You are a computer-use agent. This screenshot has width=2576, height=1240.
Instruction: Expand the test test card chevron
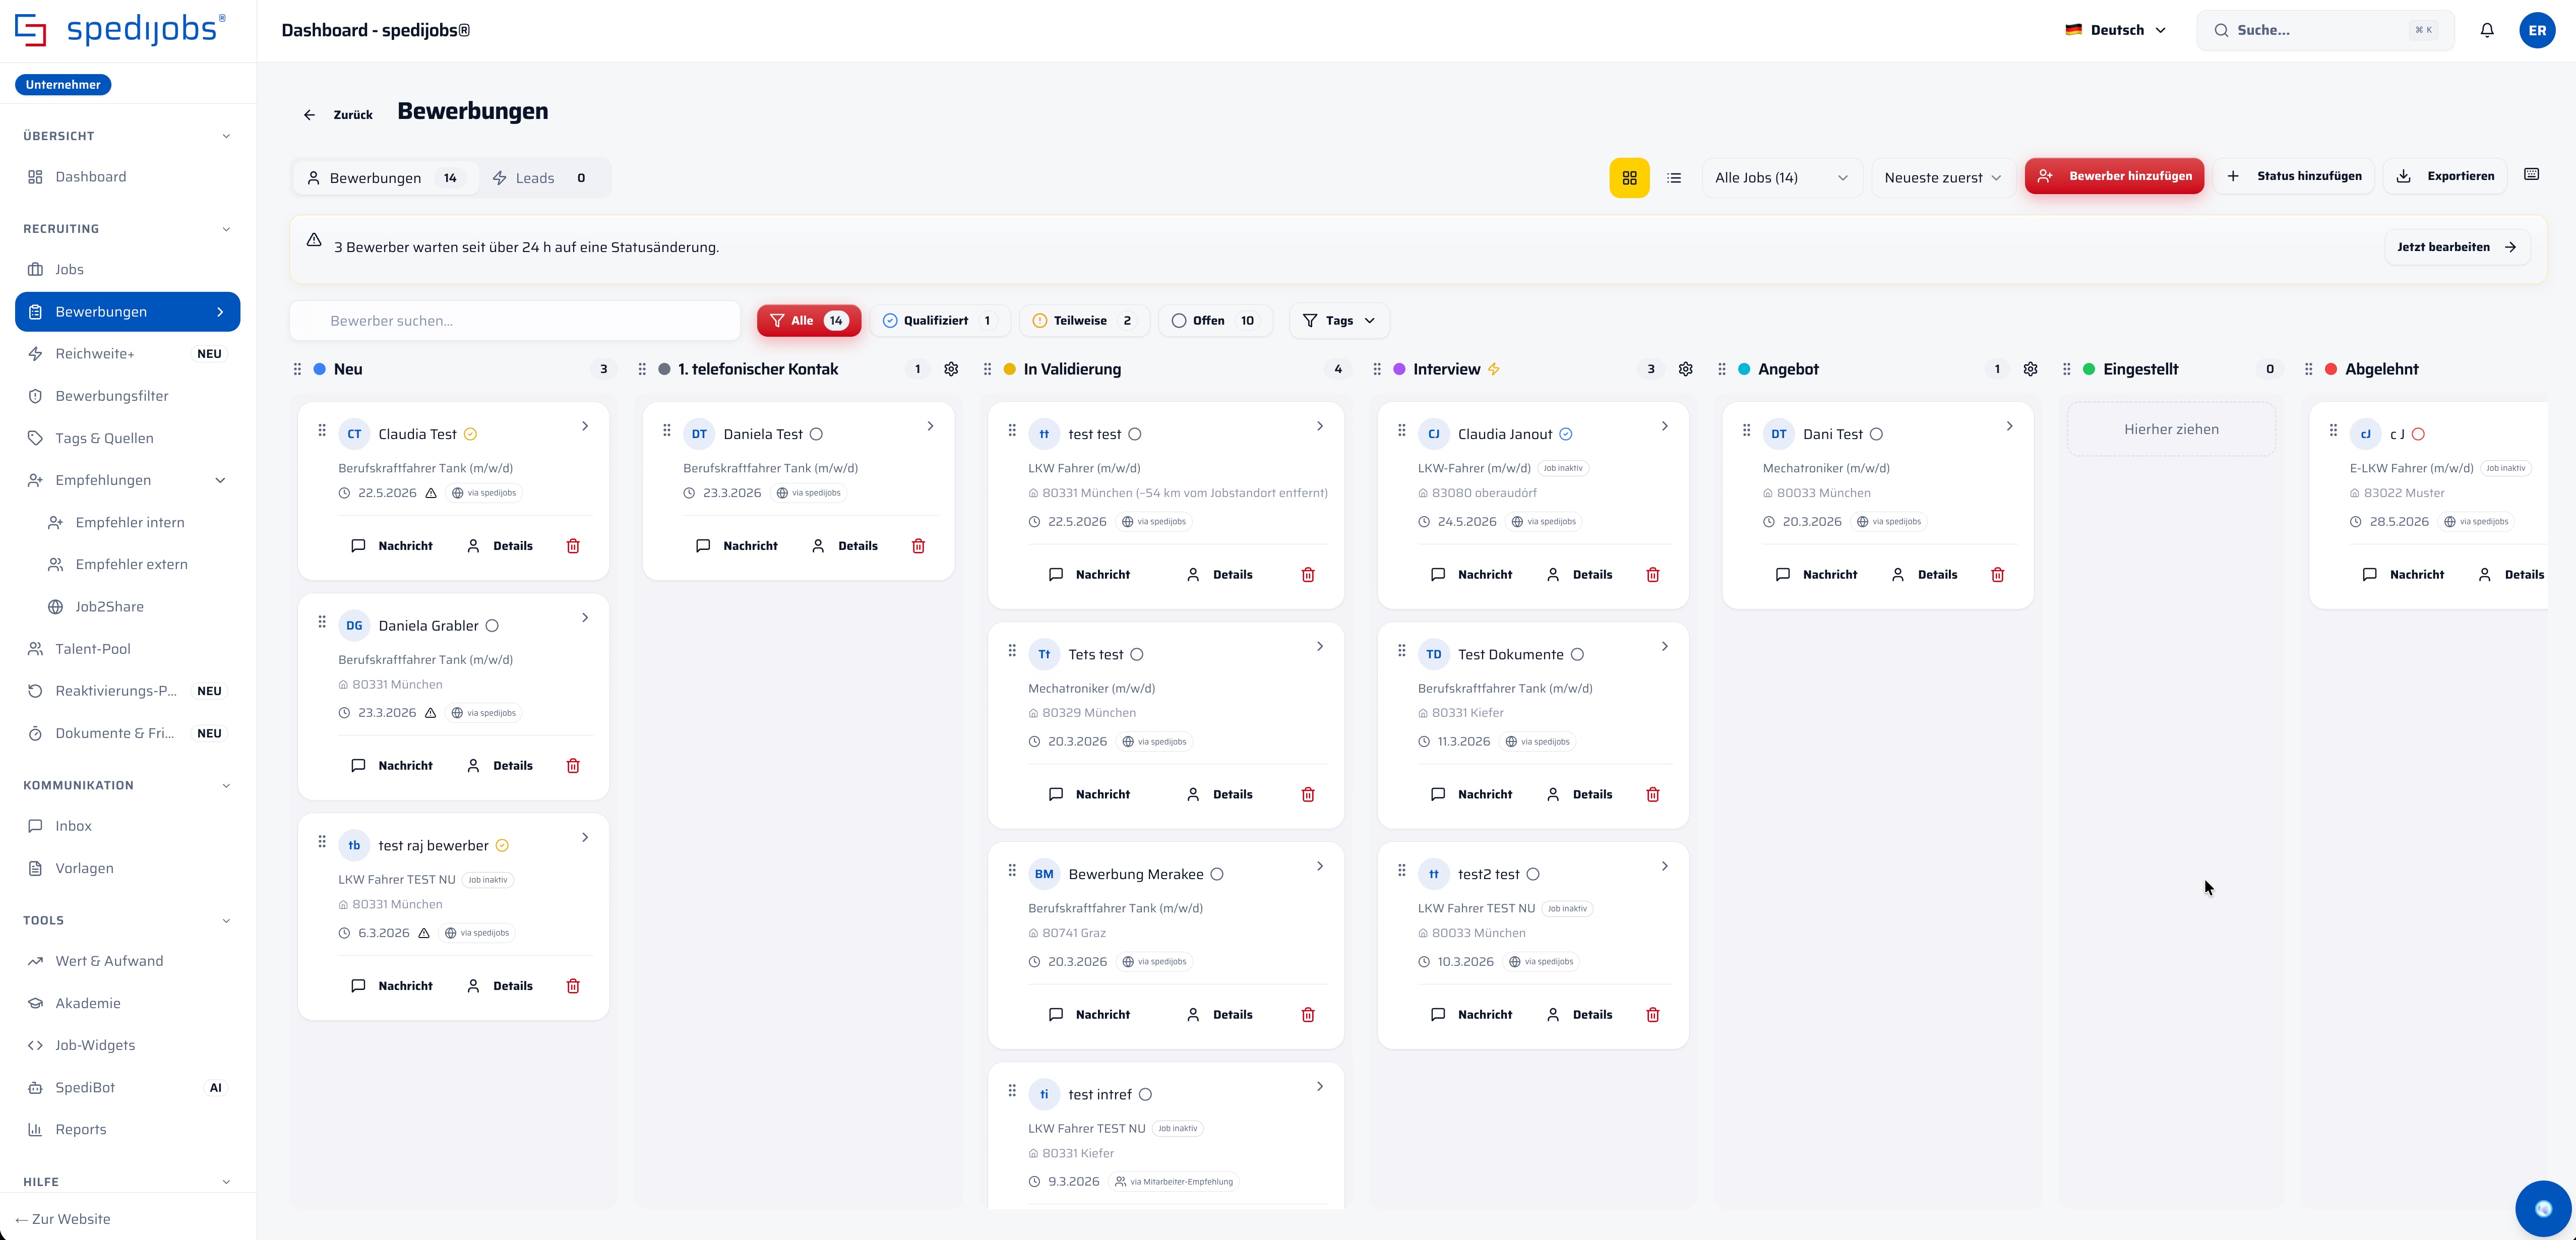coord(1319,426)
